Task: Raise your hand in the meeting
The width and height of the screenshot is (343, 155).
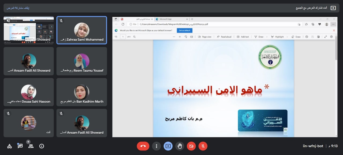Action: [180, 146]
